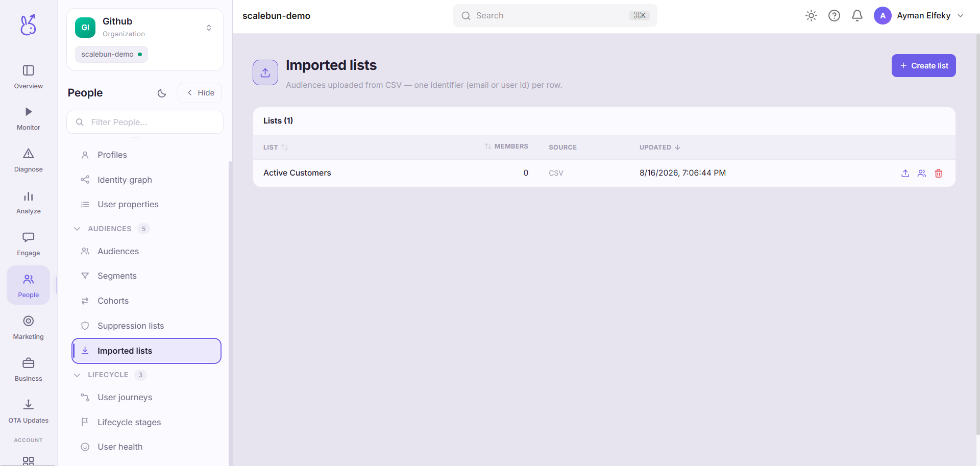Open the Diagnose section
The width and height of the screenshot is (980, 466).
(x=29, y=160)
